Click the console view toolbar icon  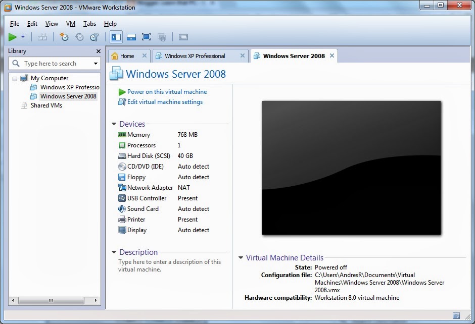(x=183, y=37)
